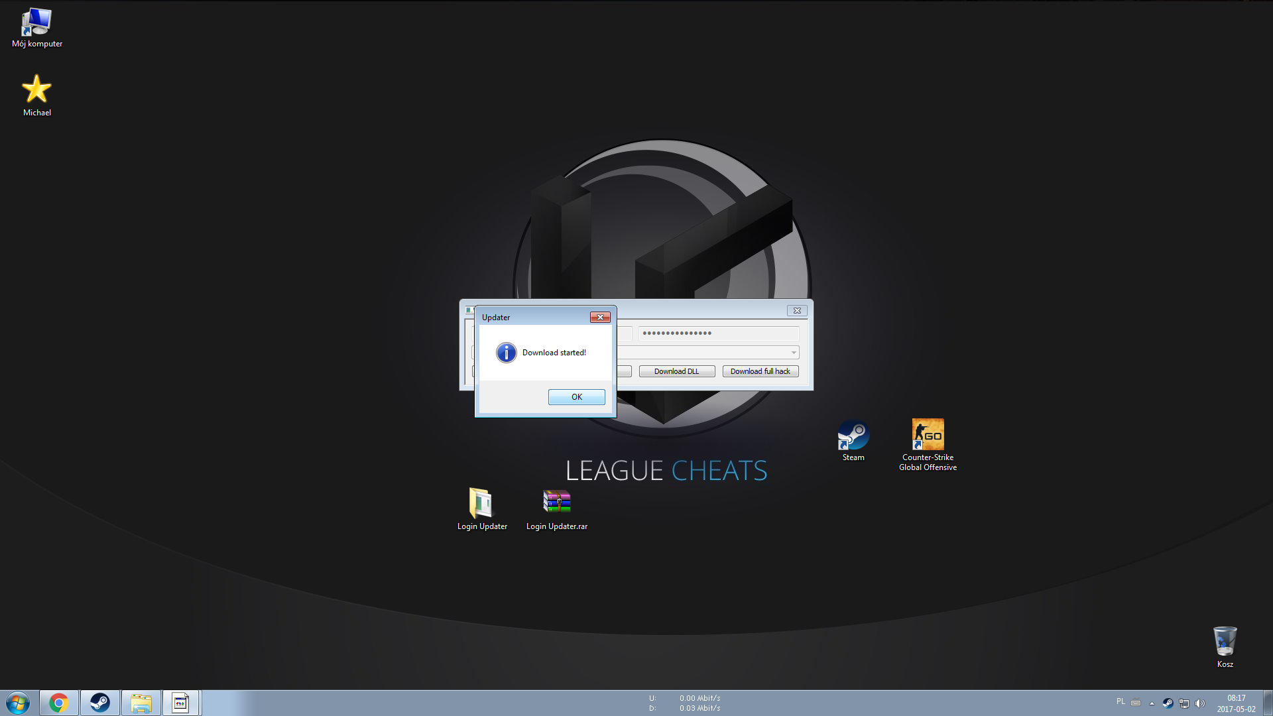This screenshot has height=716, width=1273.
Task: Show hidden tray icons arrow
Action: click(x=1152, y=703)
